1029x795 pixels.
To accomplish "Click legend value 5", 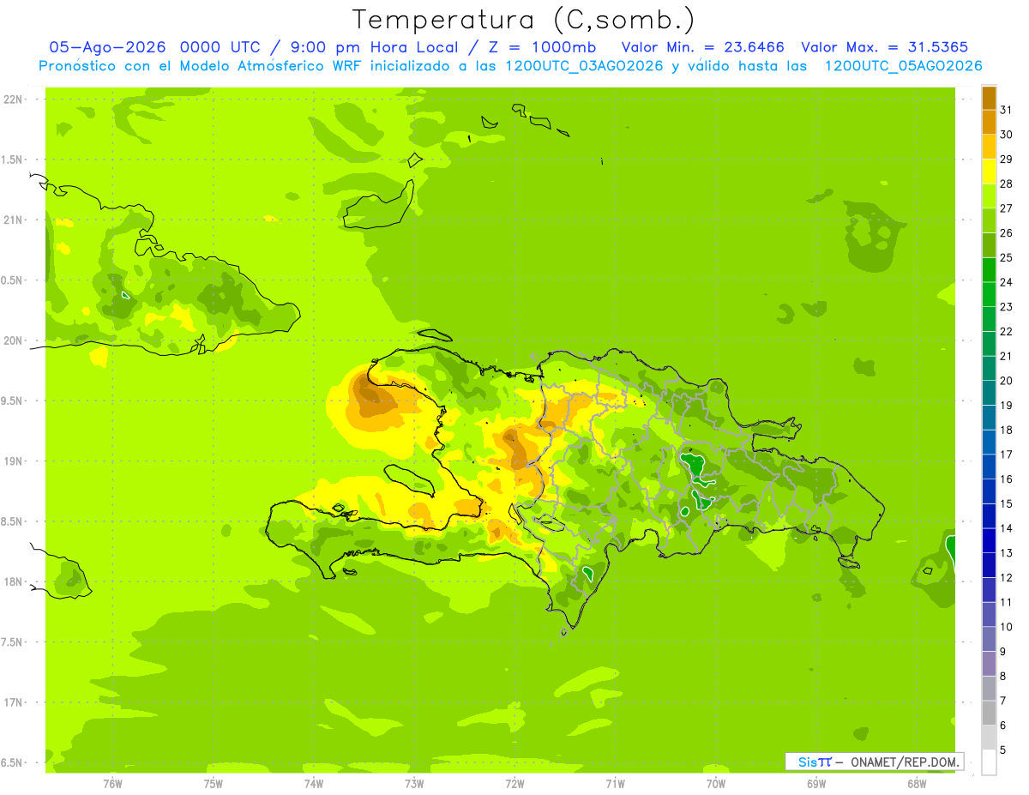I will (1002, 750).
